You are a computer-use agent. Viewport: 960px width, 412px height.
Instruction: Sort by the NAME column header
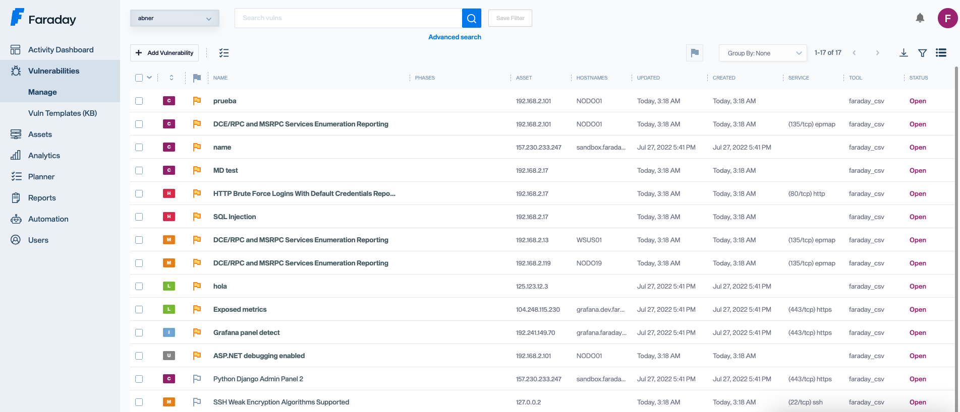click(x=220, y=78)
